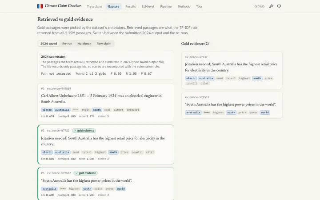Click the 'retail' token in result #2
This screenshot has width=320, height=200.
(x=87, y=152)
